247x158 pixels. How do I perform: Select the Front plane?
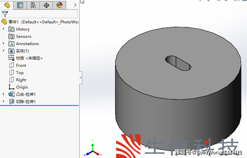pos(21,66)
